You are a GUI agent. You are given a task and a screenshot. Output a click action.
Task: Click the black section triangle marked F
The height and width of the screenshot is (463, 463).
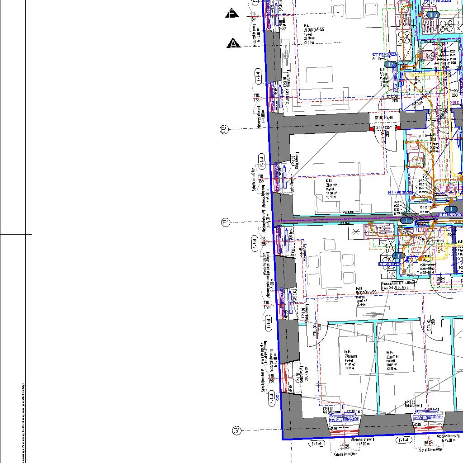(232, 13)
